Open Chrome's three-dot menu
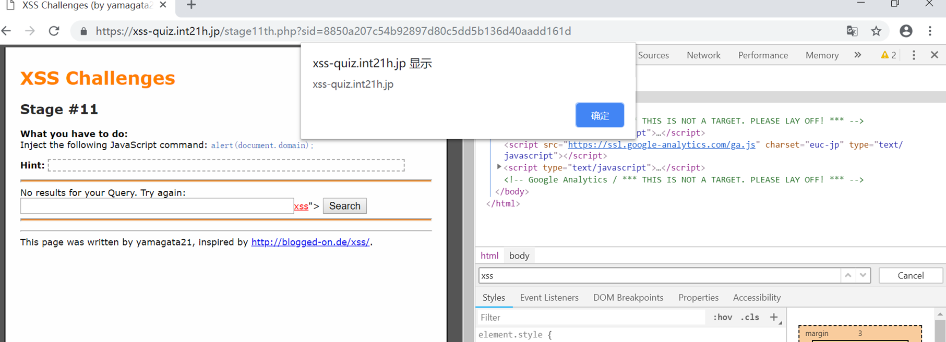946x342 pixels. (x=930, y=31)
